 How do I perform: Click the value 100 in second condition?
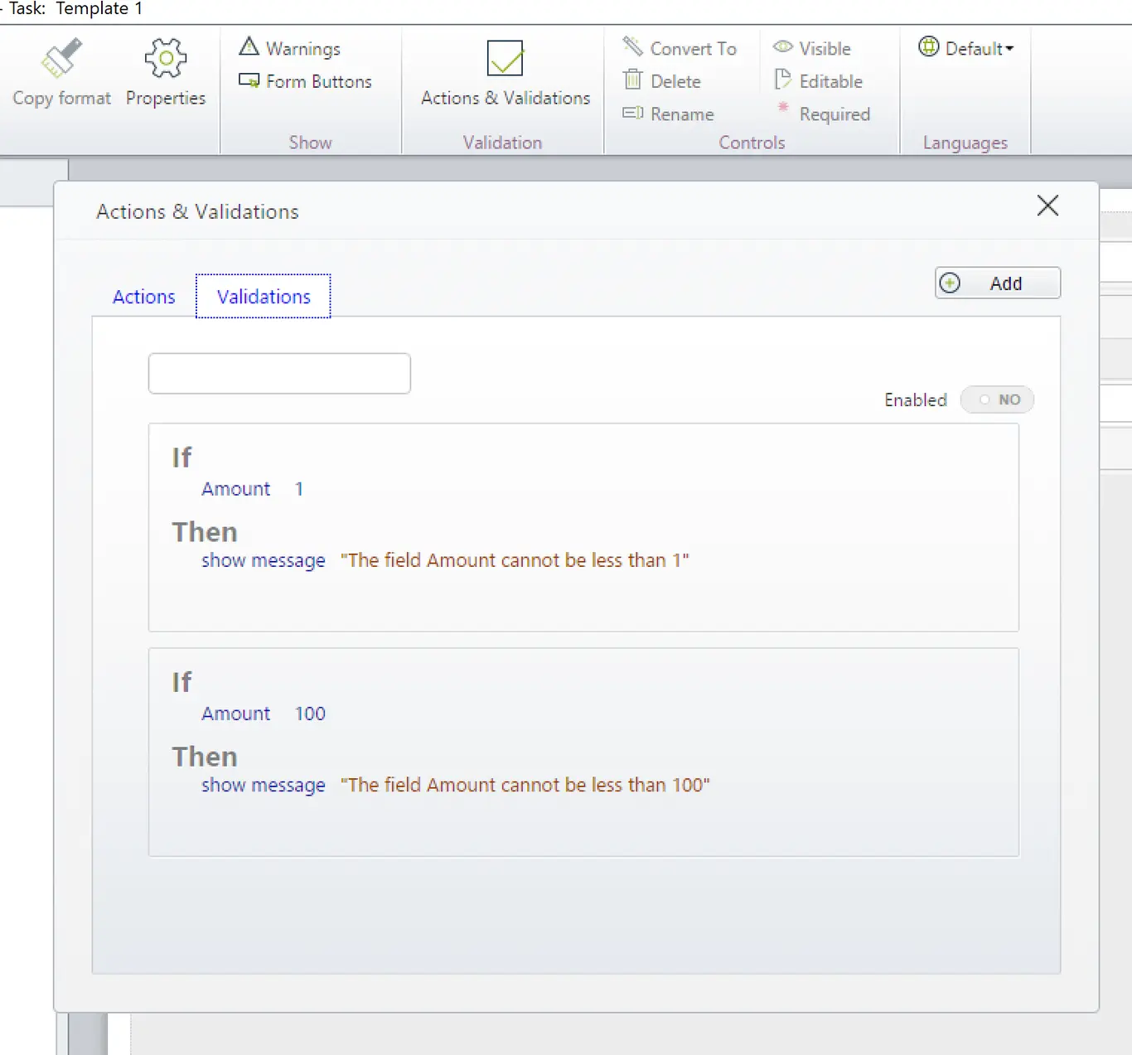pos(310,714)
